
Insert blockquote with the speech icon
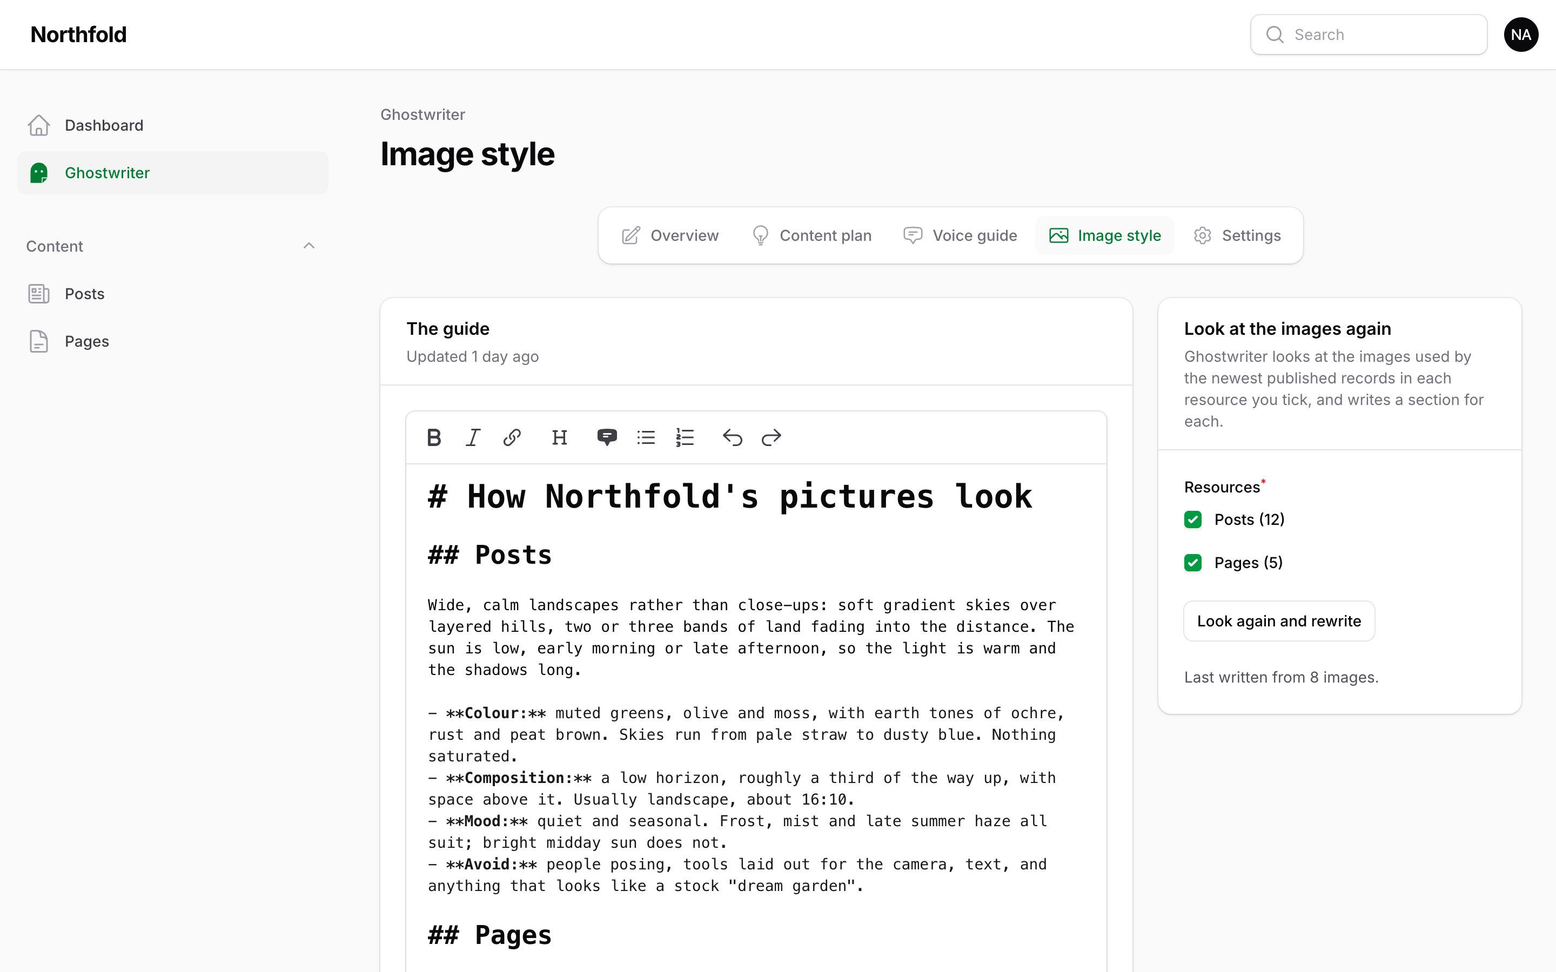(x=606, y=437)
